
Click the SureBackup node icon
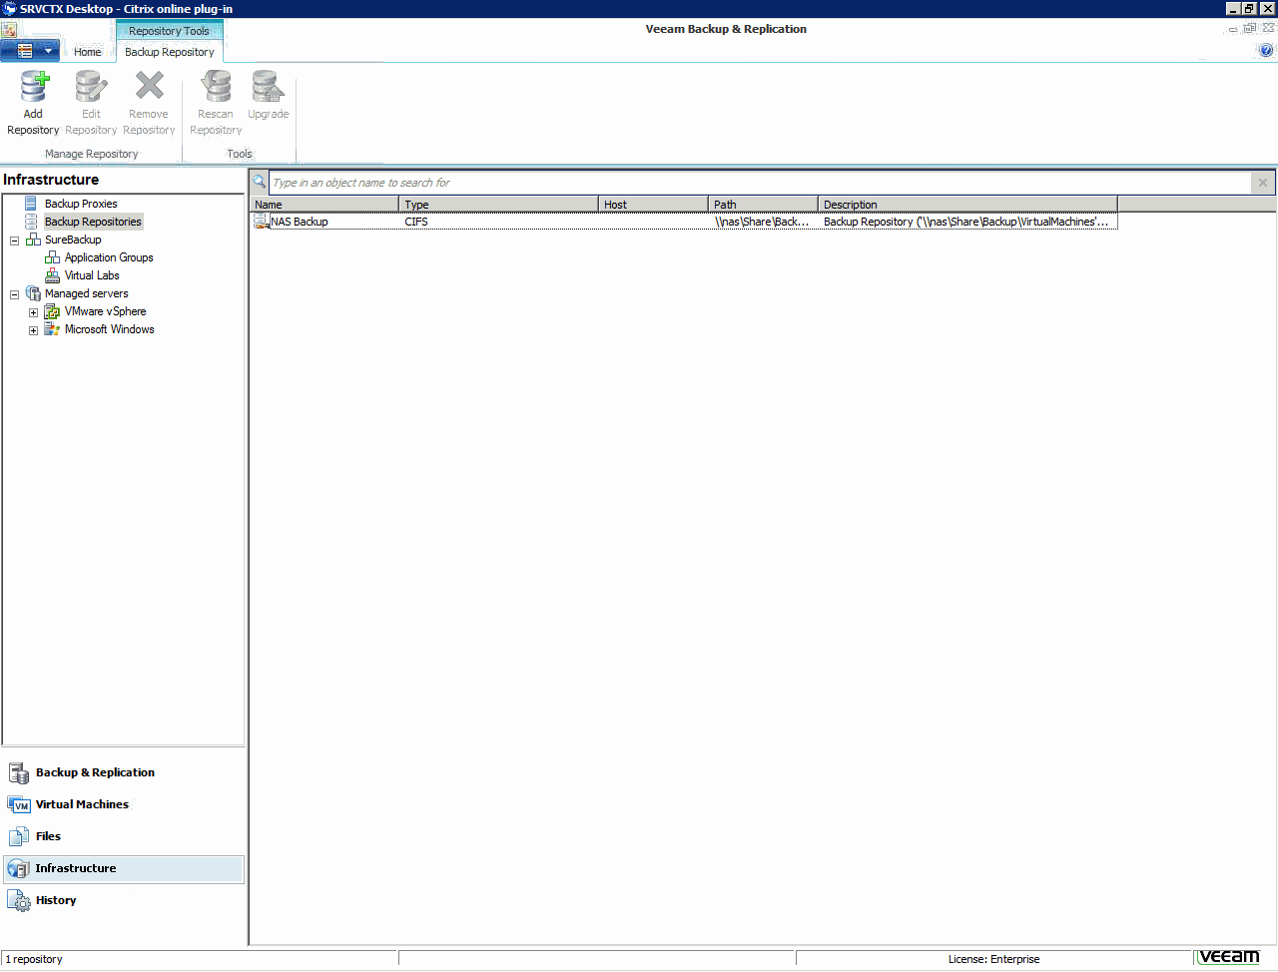coord(33,240)
